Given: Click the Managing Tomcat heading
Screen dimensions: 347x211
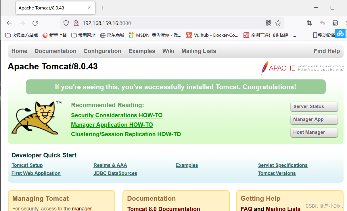Looking at the screenshot, I should pos(41,198).
